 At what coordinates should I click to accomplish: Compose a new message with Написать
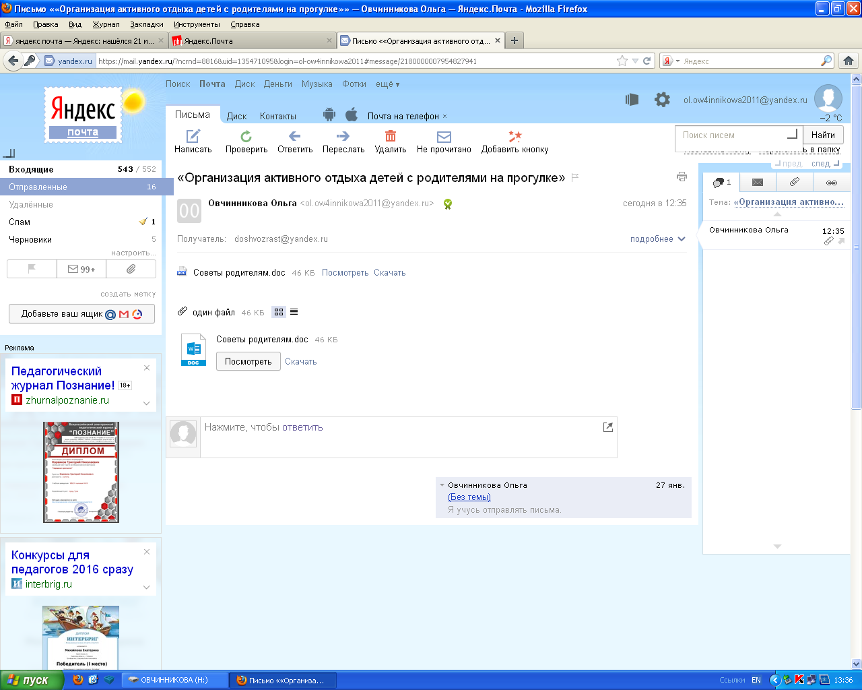pyautogui.click(x=193, y=142)
